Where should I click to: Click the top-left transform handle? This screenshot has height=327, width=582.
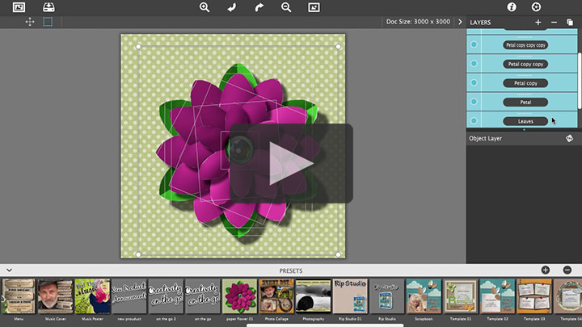click(x=138, y=47)
